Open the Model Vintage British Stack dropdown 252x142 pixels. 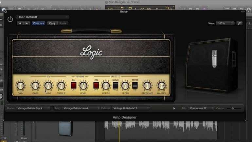coord(33,108)
